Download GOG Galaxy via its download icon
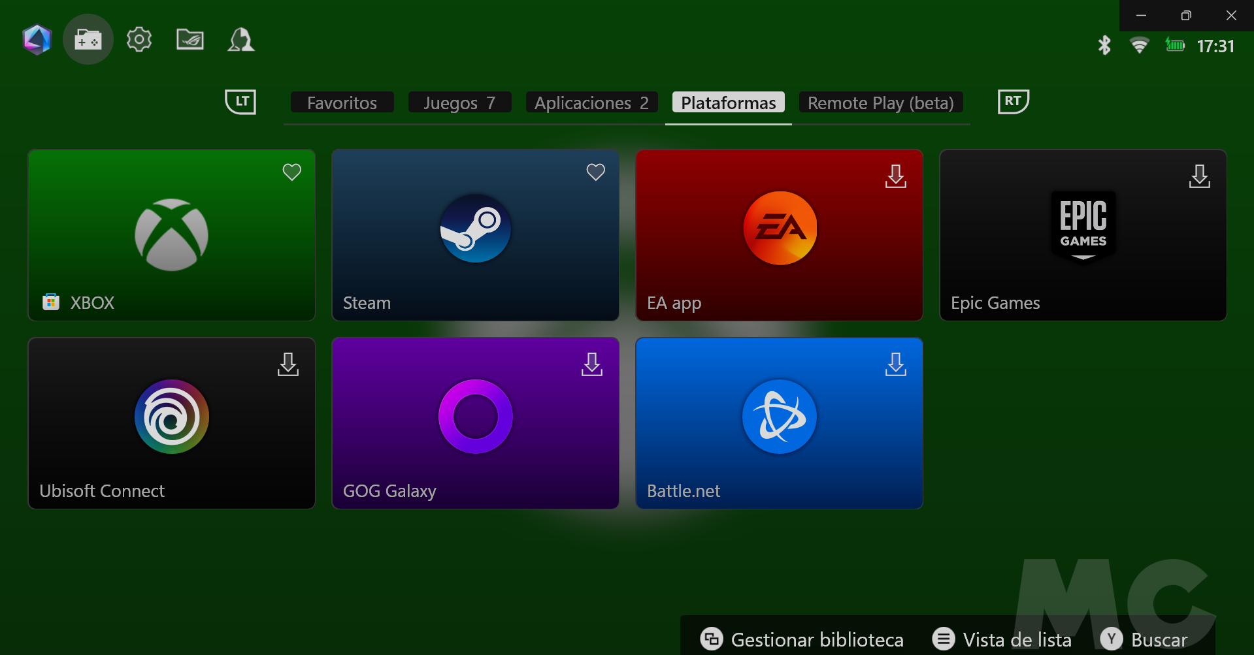 pyautogui.click(x=592, y=364)
